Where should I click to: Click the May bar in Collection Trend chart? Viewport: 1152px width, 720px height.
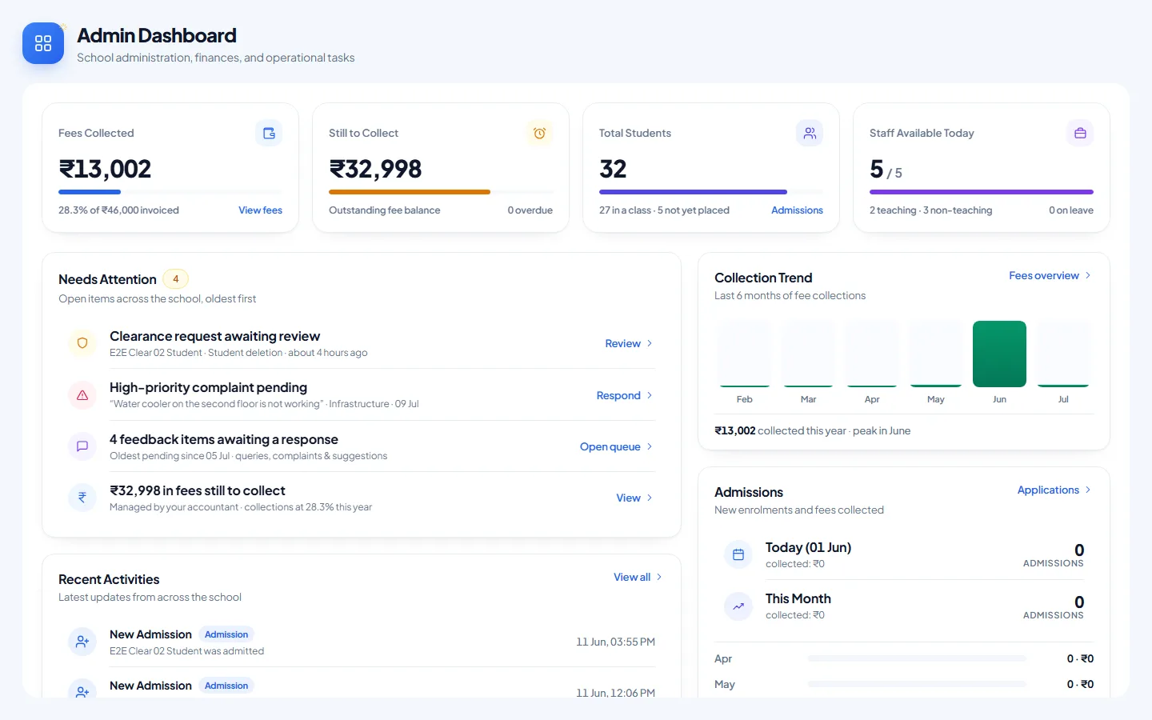(x=936, y=354)
